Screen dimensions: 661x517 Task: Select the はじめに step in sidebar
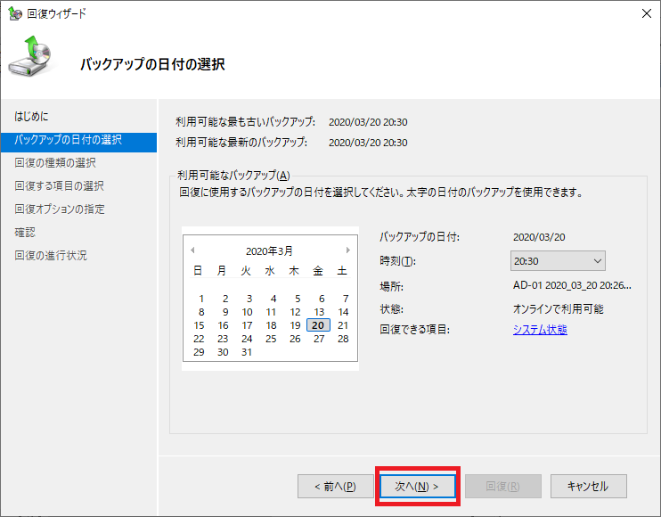[x=32, y=117]
